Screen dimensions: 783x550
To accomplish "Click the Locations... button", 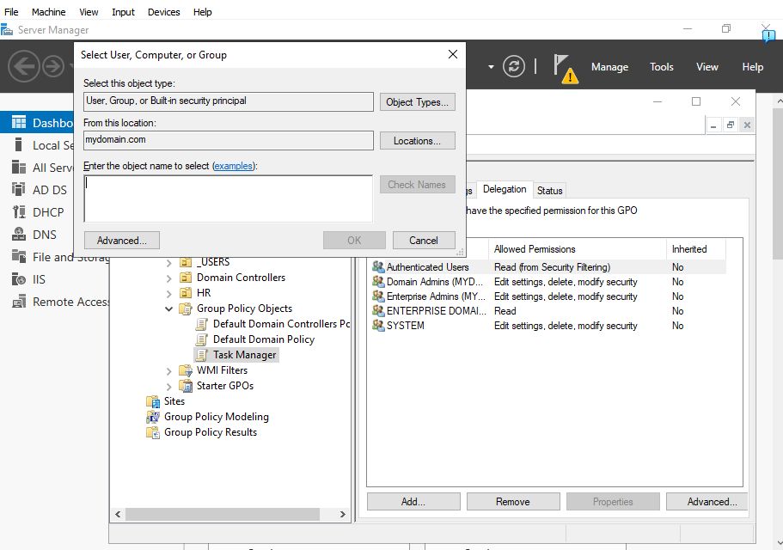I will [x=418, y=141].
